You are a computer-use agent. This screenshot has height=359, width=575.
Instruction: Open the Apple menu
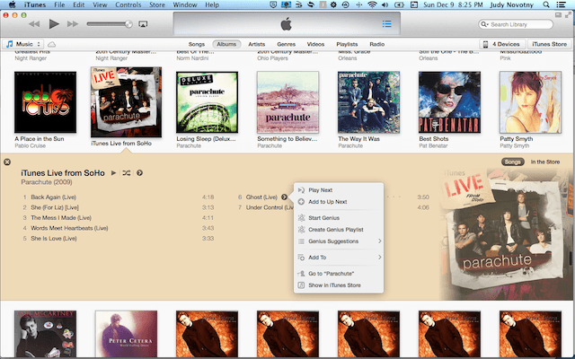(x=12, y=4)
